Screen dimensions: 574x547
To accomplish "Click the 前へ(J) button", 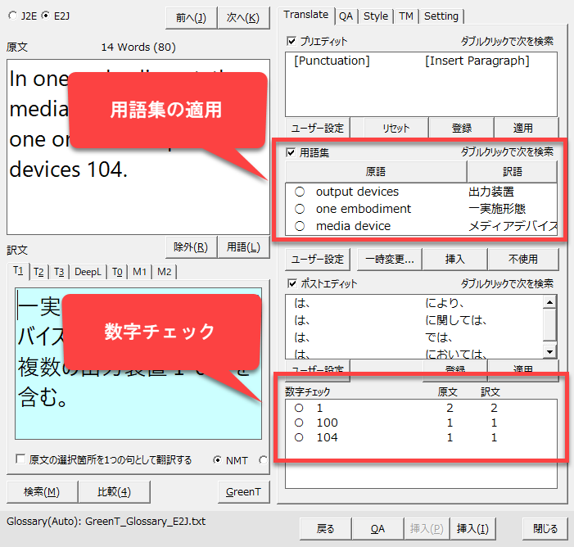I will [191, 17].
